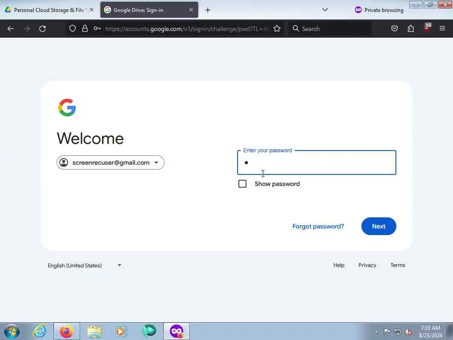
Task: Go back to the previous page
Action: pos(11,29)
